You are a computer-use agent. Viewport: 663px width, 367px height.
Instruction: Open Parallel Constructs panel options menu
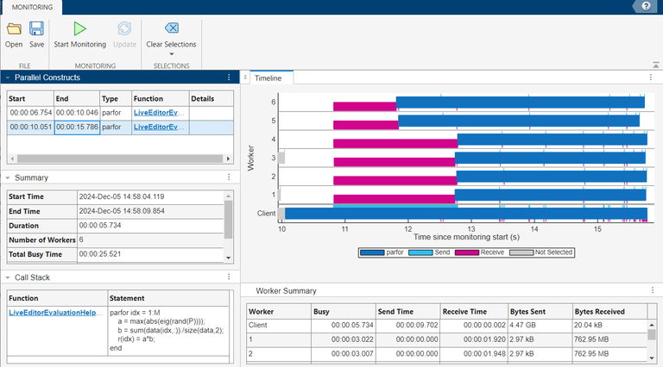pyautogui.click(x=229, y=78)
